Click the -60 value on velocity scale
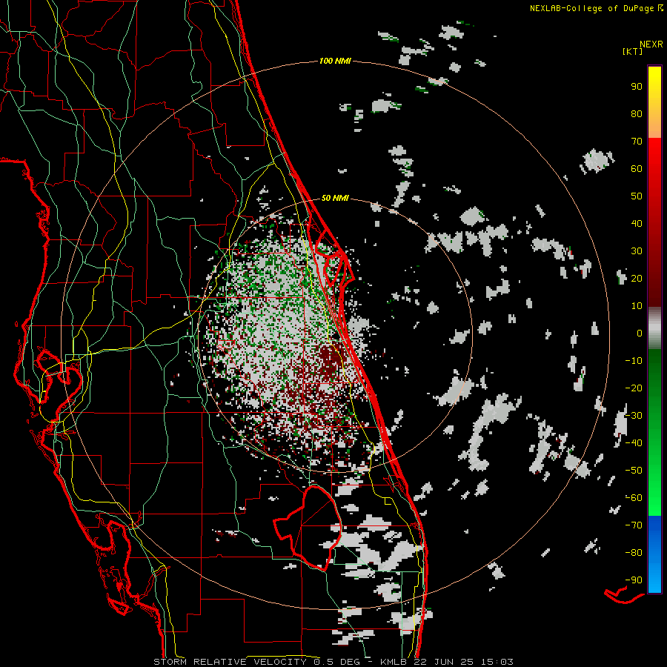667x667 pixels. [x=634, y=498]
